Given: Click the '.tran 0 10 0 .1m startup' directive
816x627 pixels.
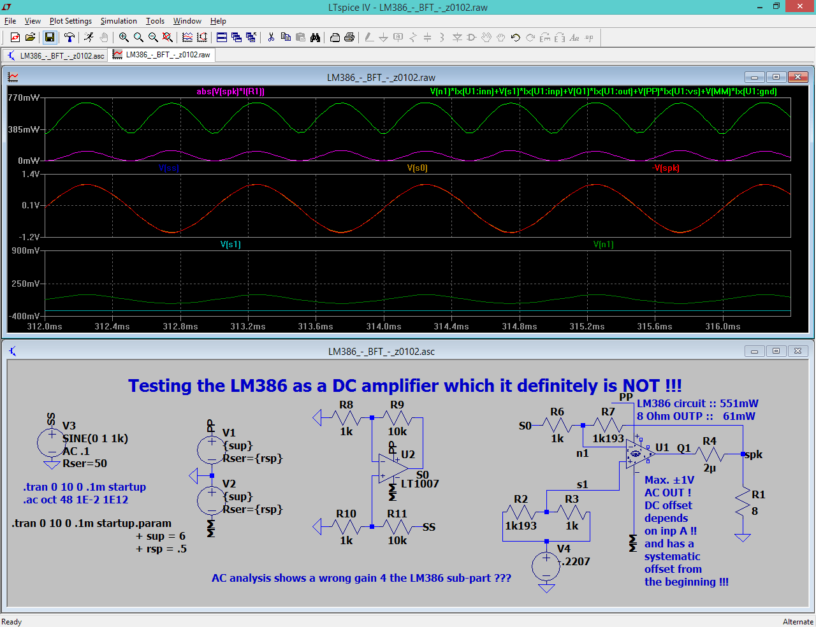Looking at the screenshot, I should pos(85,487).
